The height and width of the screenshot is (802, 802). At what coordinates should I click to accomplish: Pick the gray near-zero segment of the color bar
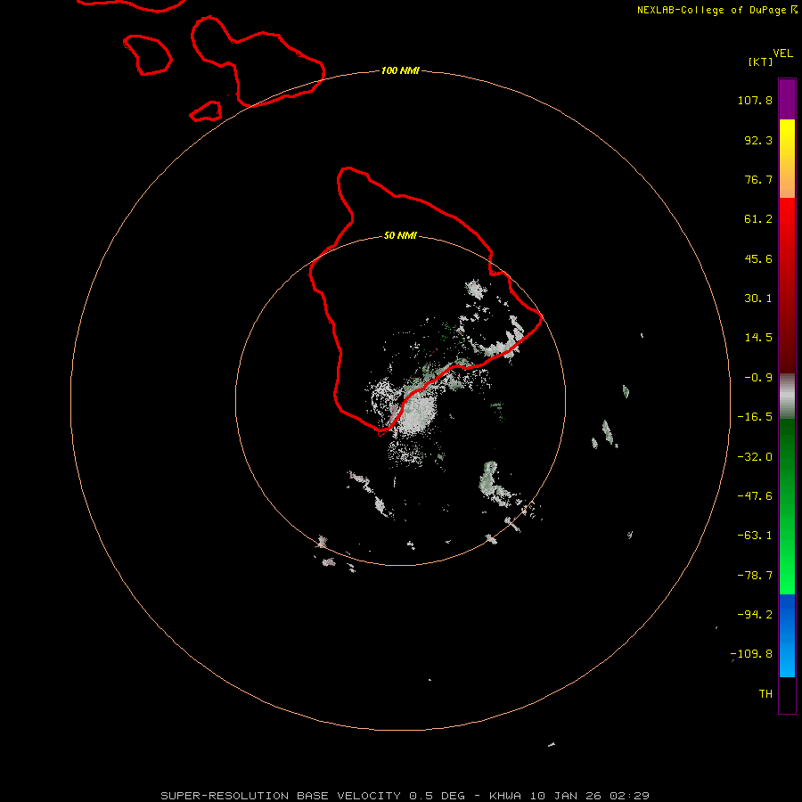(787, 396)
